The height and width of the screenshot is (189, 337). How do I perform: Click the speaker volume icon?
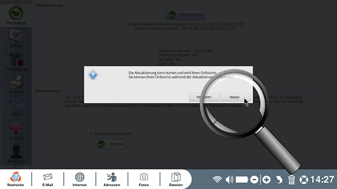[229, 180]
